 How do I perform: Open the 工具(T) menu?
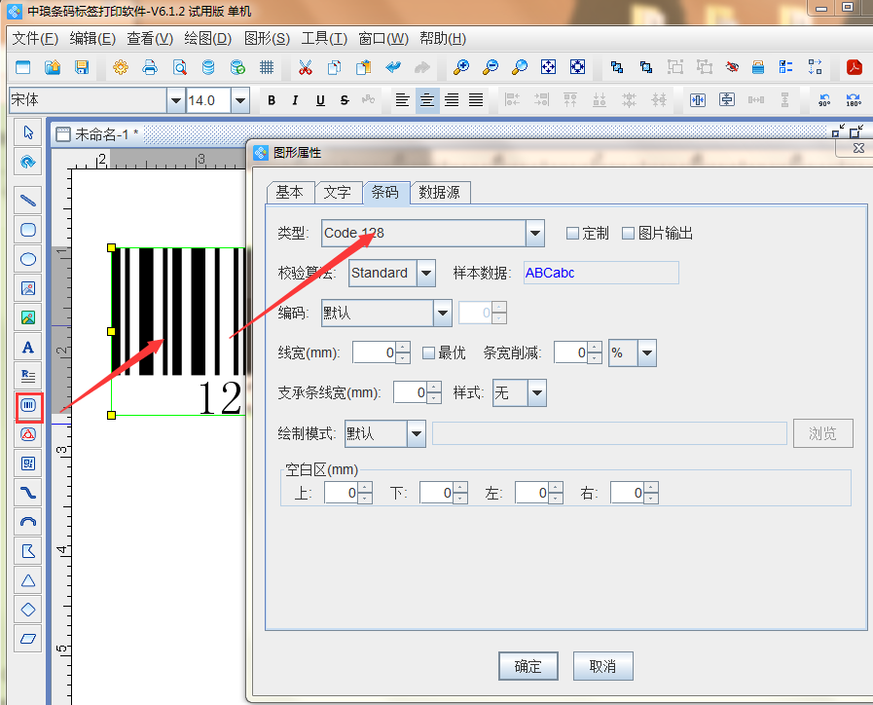tap(324, 39)
